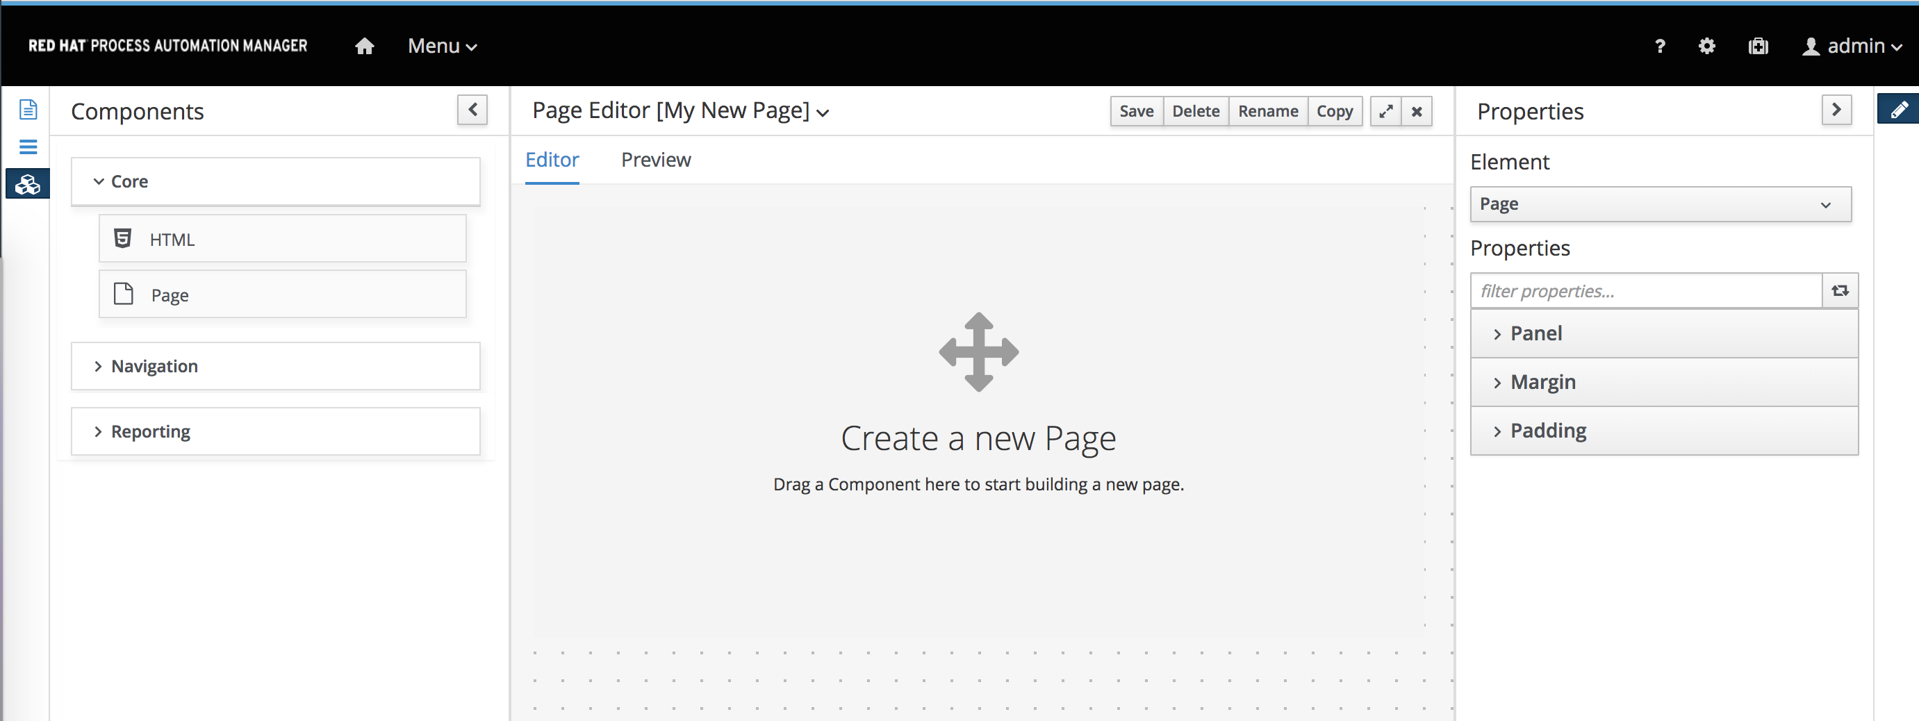Select the Pages document icon in left sidebar
The height and width of the screenshot is (721, 1919).
tap(27, 109)
